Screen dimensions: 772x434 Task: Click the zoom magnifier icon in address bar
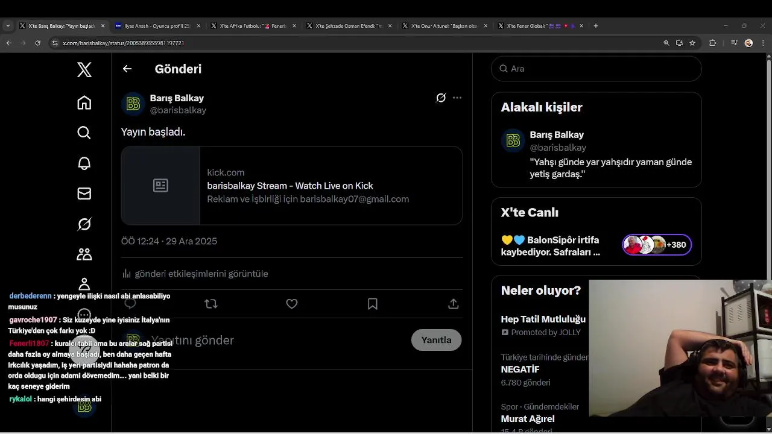pyautogui.click(x=666, y=43)
